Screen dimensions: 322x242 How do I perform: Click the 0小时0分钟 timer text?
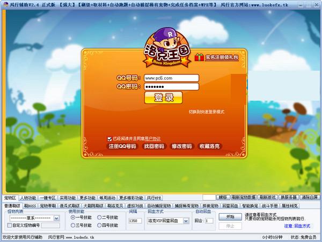coord(272,237)
